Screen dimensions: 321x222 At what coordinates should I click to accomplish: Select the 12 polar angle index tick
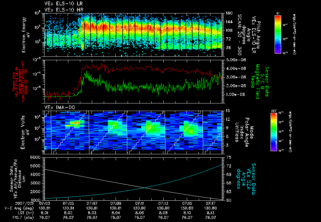click(228, 119)
